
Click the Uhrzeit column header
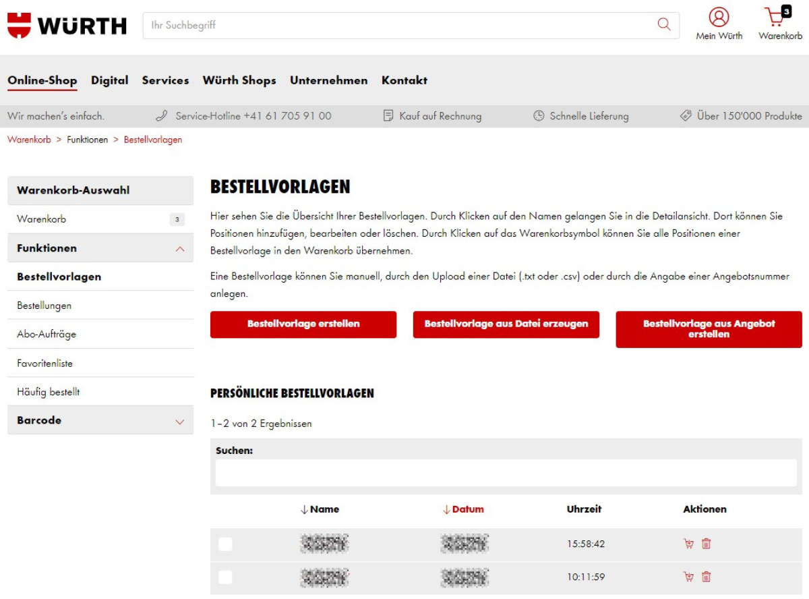click(x=584, y=509)
